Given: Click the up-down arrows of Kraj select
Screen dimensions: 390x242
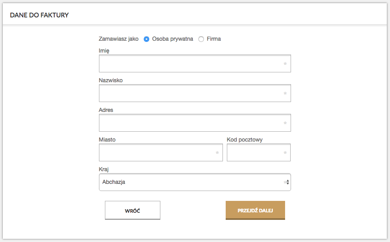Looking at the screenshot, I should (x=287, y=182).
